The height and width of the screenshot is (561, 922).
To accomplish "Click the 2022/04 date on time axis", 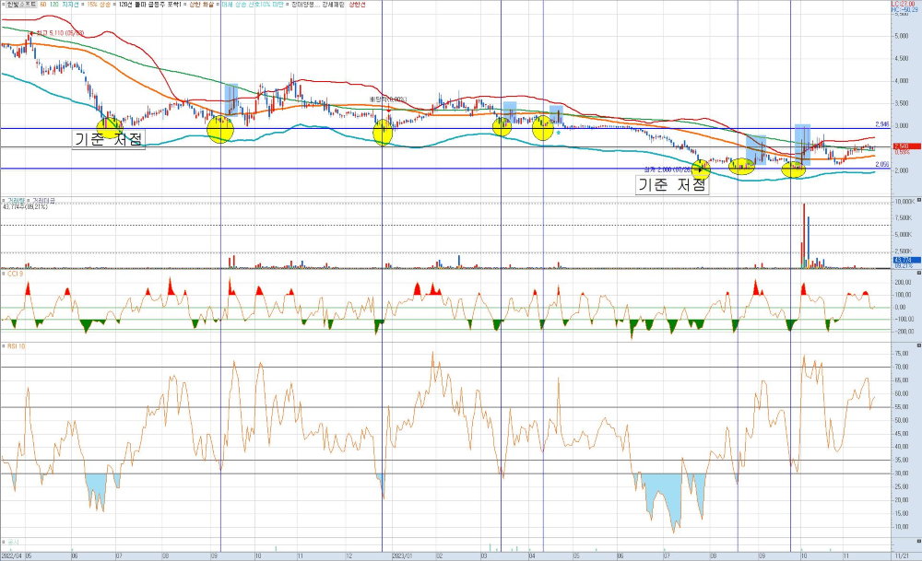I will (x=11, y=555).
